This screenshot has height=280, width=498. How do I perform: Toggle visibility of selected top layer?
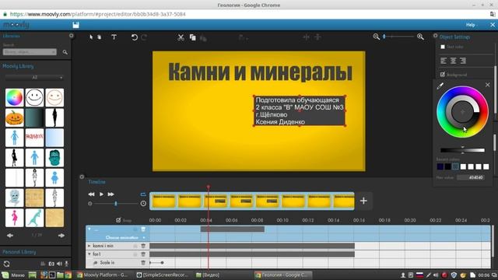(x=135, y=229)
